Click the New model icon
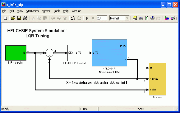This screenshot has width=180, height=113. pyautogui.click(x=5, y=18)
